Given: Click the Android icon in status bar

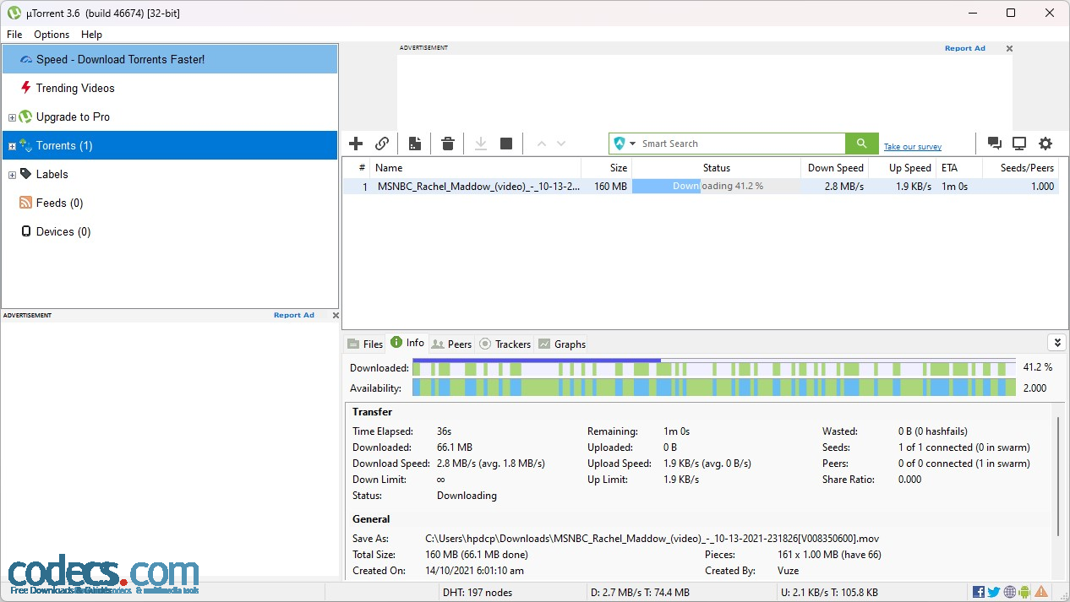Looking at the screenshot, I should tap(1025, 592).
